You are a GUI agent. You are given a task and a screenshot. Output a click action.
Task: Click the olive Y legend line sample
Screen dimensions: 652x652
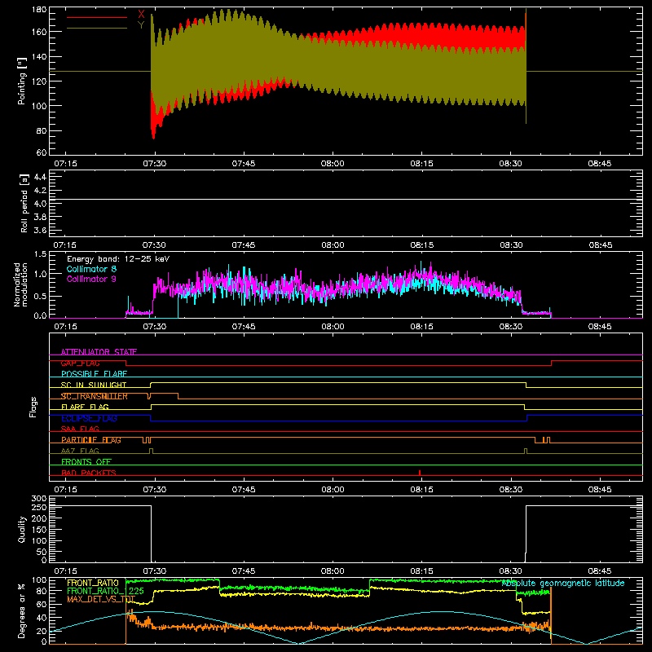click(97, 29)
